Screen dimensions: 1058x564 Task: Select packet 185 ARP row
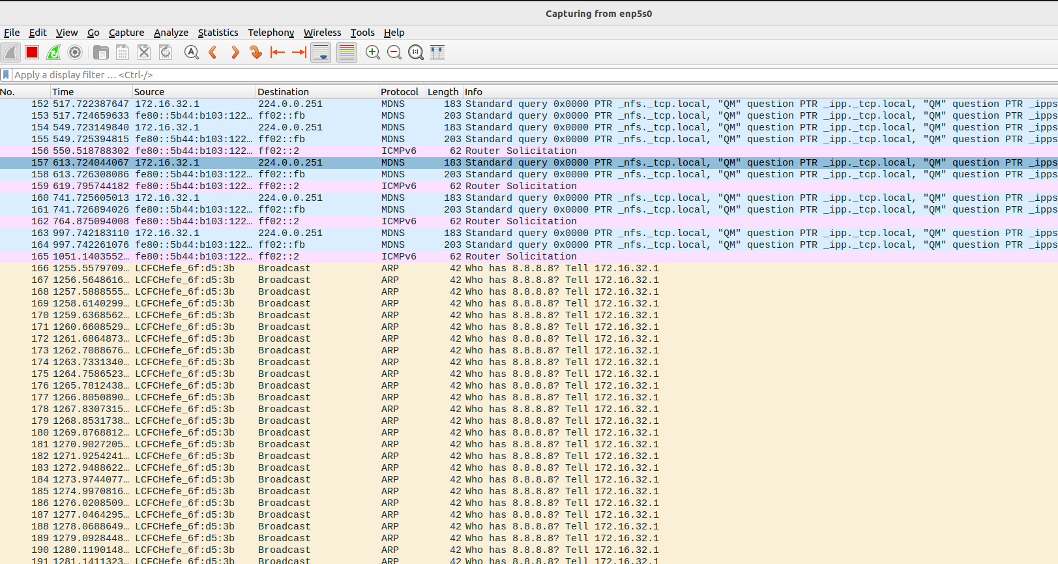pyautogui.click(x=529, y=491)
